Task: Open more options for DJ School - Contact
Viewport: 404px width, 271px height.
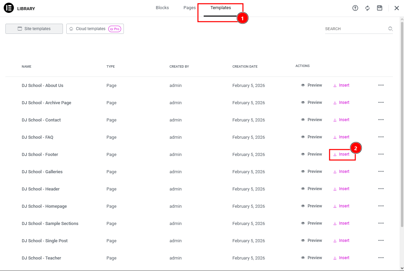Action: pos(381,120)
